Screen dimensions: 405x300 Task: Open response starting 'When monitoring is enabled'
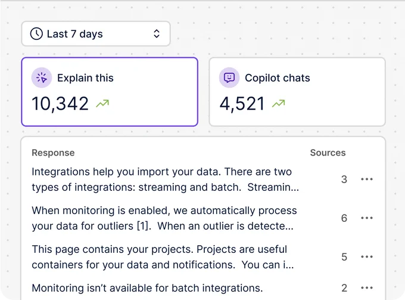click(164, 218)
